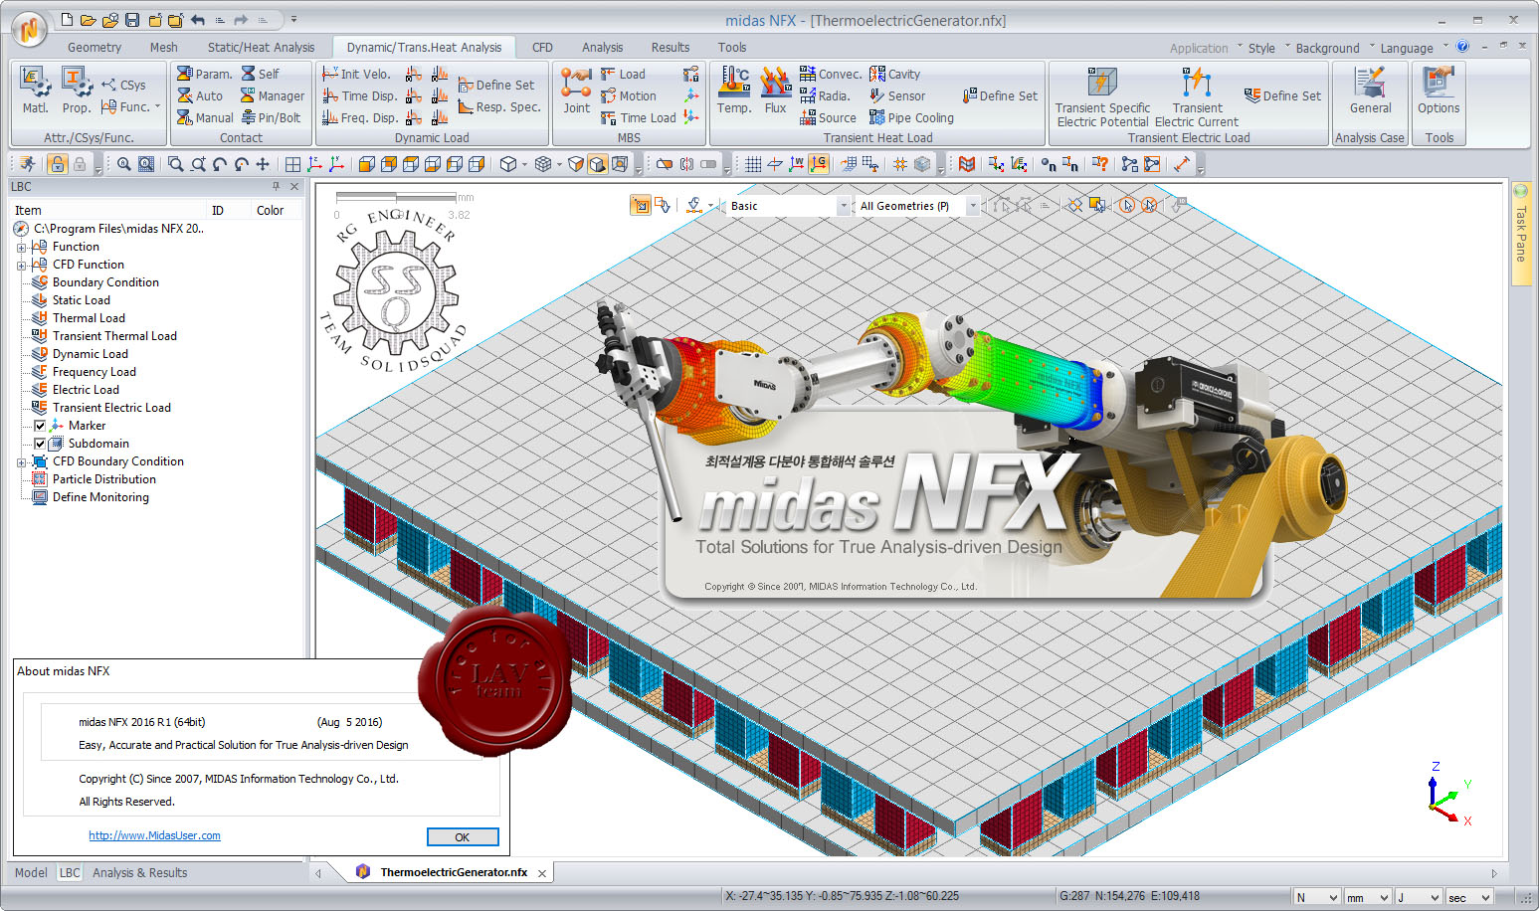This screenshot has width=1539, height=911.
Task: Pin the LBC panel
Action: point(276,186)
